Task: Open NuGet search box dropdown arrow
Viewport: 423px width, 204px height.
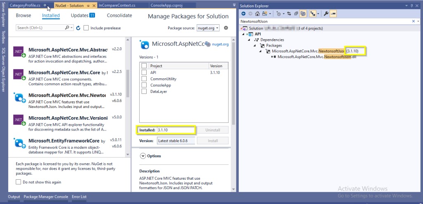Action: click(71, 28)
